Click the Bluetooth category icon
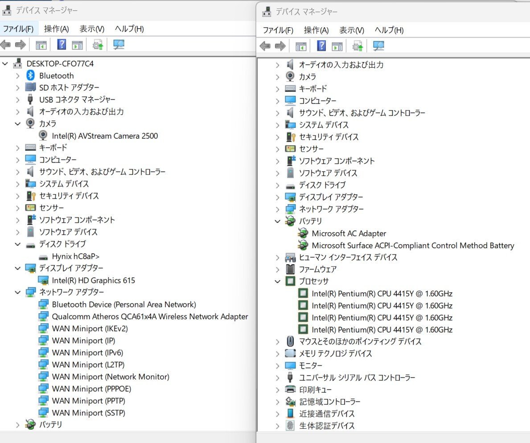530x443 pixels. pos(30,75)
